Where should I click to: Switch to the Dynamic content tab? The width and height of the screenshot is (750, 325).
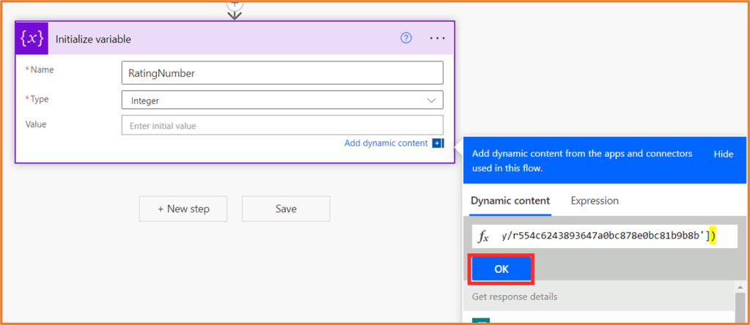coord(510,201)
